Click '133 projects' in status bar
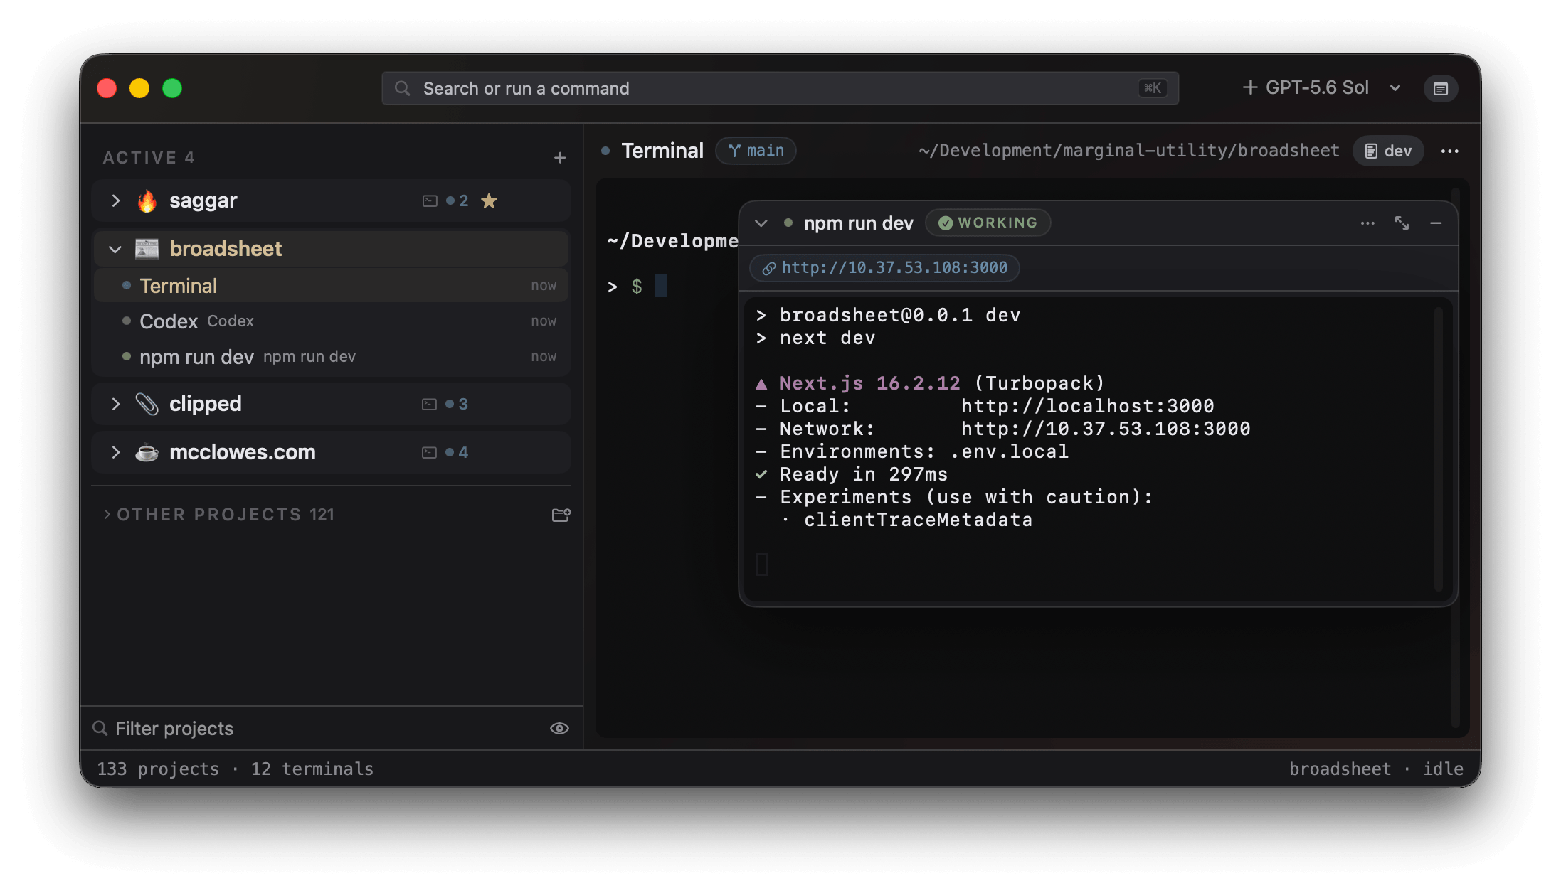 [158, 769]
